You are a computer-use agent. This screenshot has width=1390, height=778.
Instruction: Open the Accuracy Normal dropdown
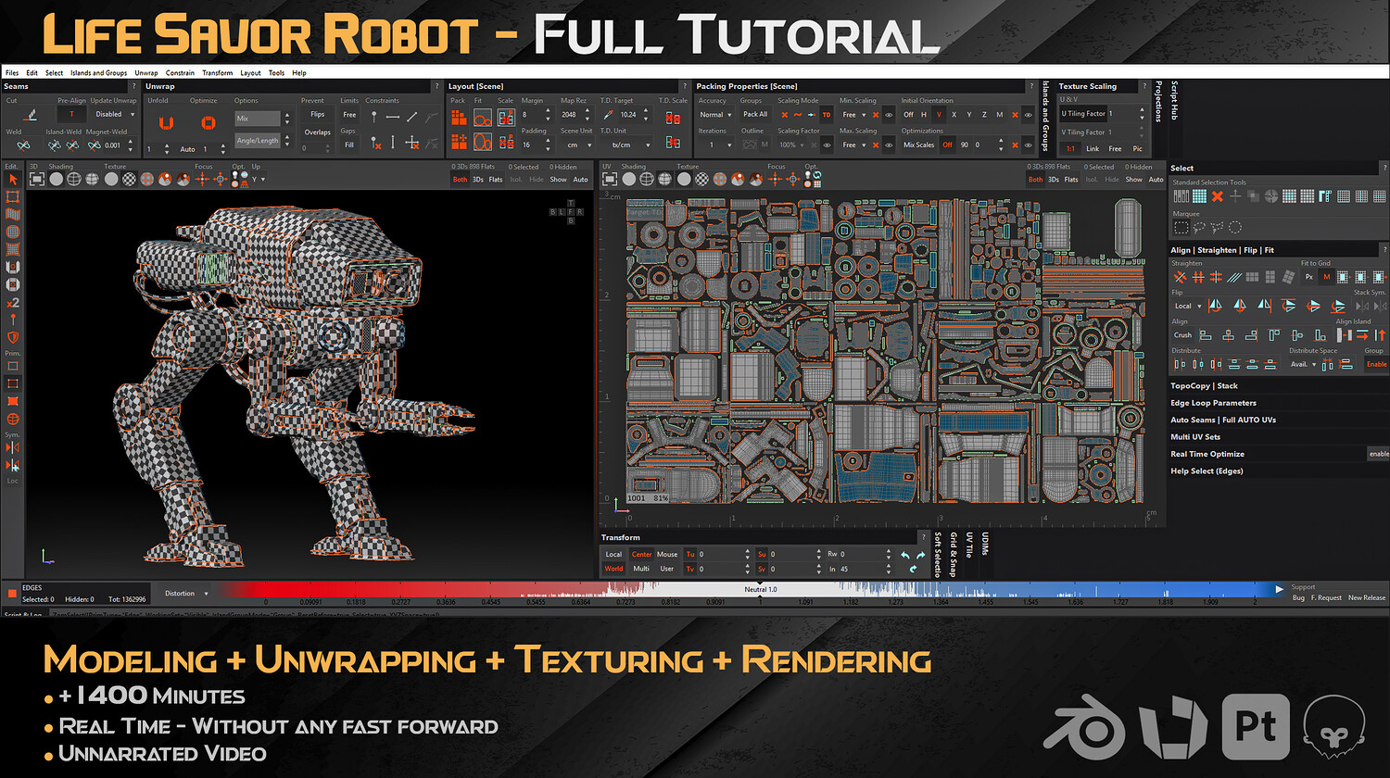pyautogui.click(x=715, y=115)
